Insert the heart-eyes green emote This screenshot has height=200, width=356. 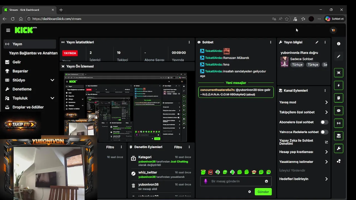pyautogui.click(x=269, y=172)
